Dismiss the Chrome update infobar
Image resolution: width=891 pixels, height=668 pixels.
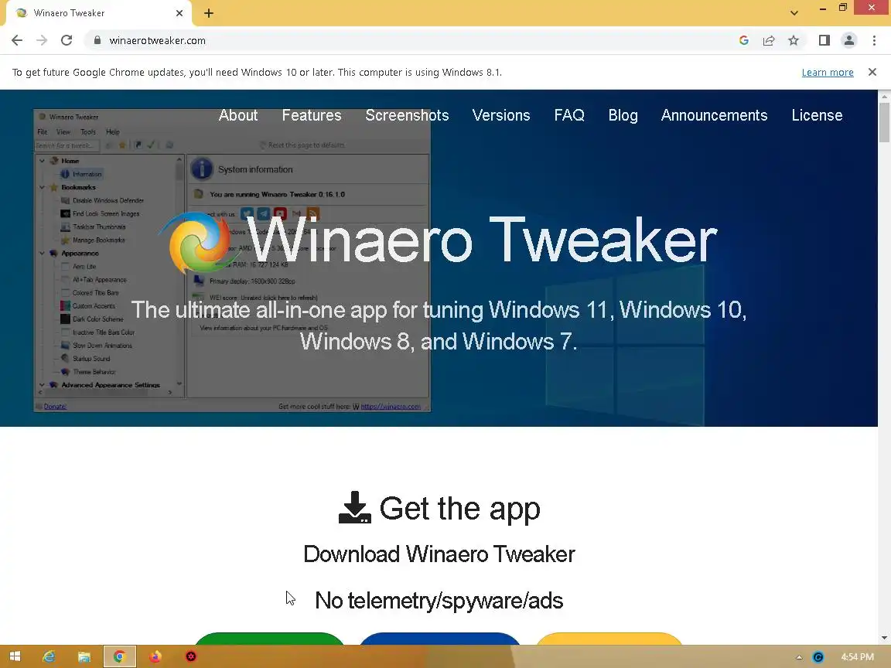click(x=872, y=72)
